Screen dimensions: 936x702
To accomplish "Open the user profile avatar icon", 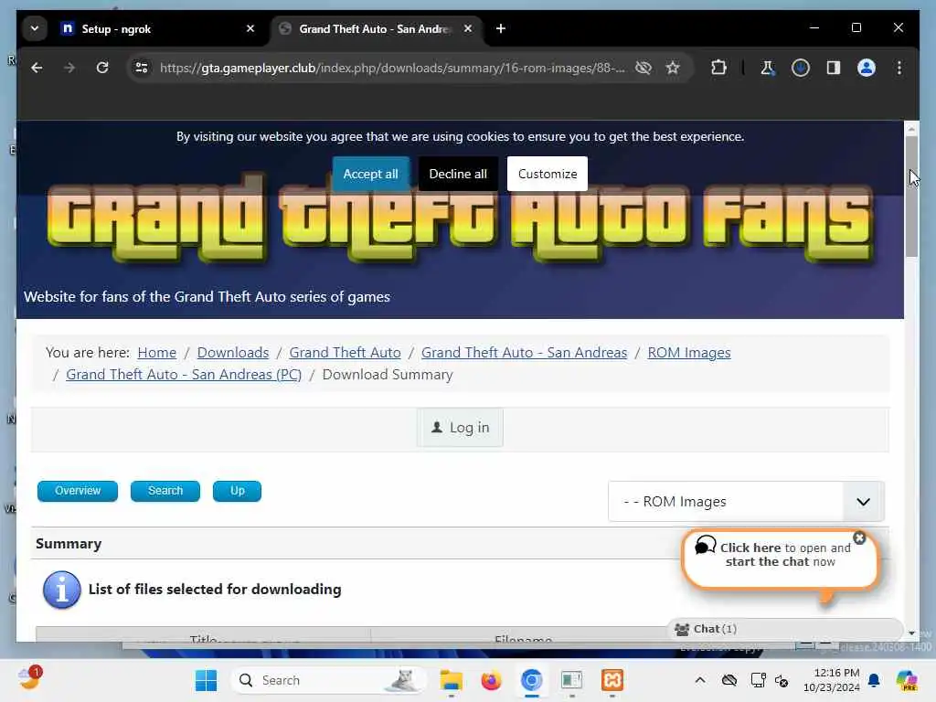I will coord(867,68).
